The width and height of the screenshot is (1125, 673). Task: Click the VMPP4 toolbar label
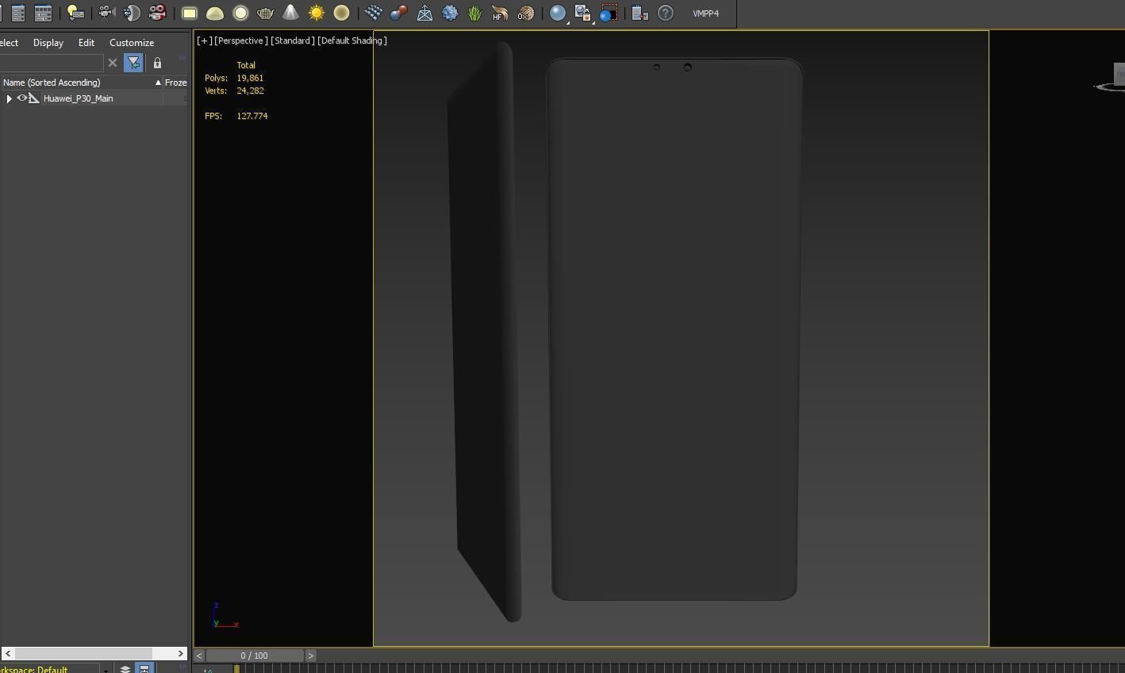pos(706,13)
